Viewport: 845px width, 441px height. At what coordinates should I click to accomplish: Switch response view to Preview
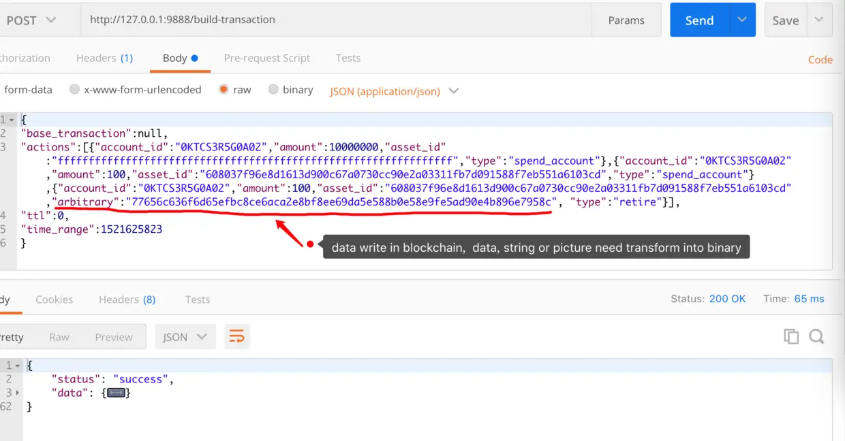(114, 337)
